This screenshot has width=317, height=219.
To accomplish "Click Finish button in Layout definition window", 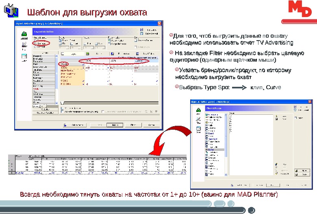I will (133, 125).
